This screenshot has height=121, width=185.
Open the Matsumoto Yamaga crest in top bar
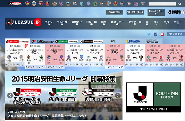point(95,3)
